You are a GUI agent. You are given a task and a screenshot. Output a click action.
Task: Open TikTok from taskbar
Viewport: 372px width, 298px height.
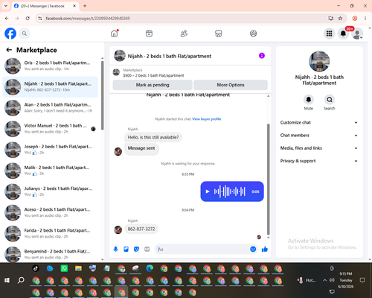click(x=36, y=268)
